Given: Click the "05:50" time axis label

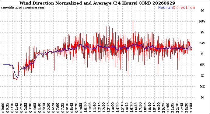Looking at the screenshot, I should [48, 108].
